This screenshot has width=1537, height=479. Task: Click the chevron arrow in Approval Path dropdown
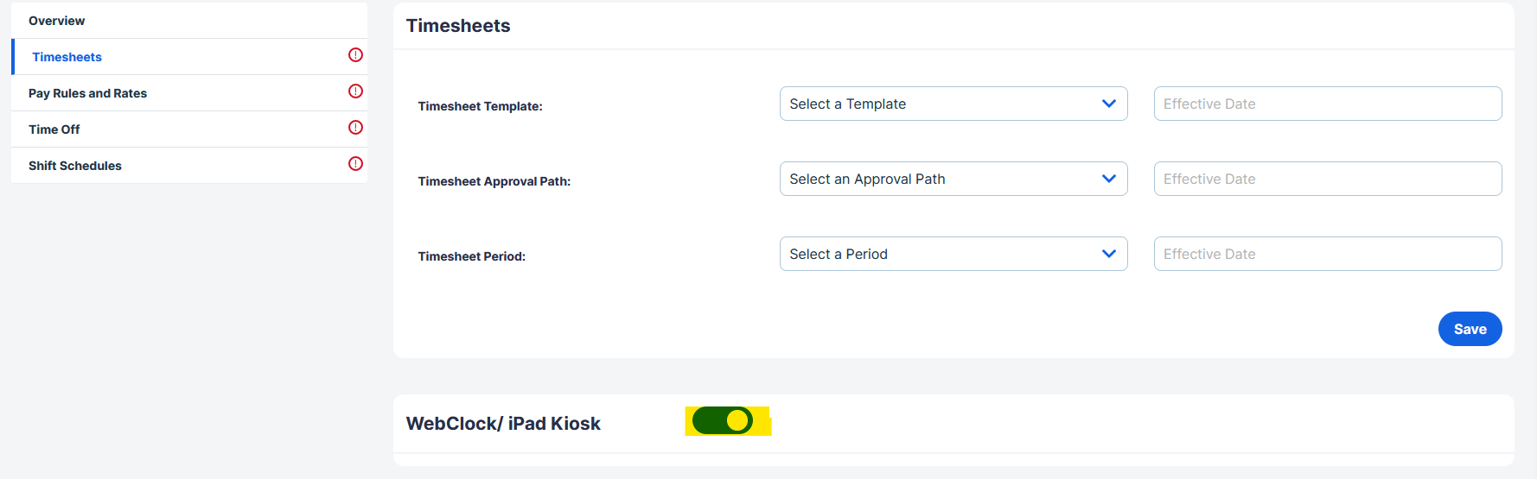[1109, 179]
